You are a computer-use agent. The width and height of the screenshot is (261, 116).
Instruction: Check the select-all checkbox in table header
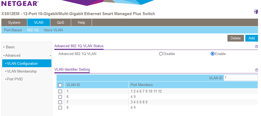pyautogui.click(x=60, y=85)
